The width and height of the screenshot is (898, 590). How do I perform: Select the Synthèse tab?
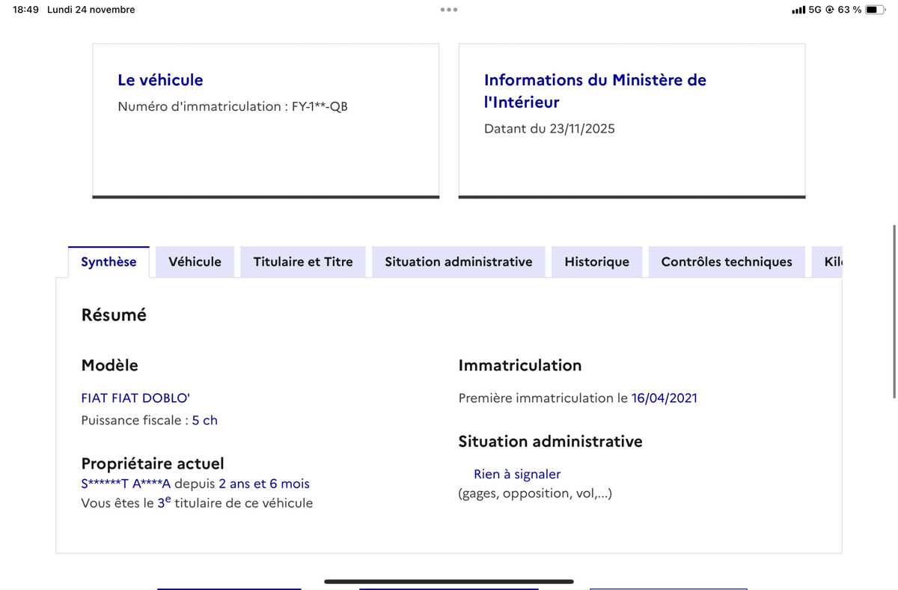click(109, 262)
